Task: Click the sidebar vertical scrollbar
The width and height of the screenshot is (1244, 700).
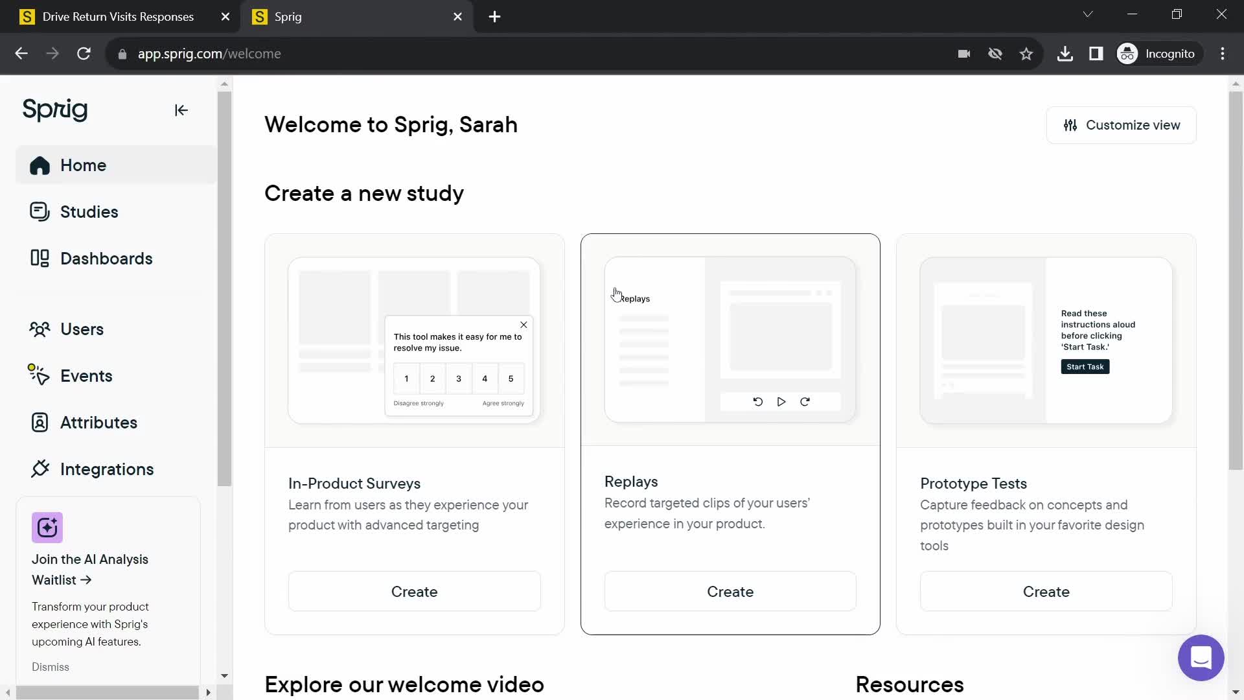Action: click(x=224, y=288)
